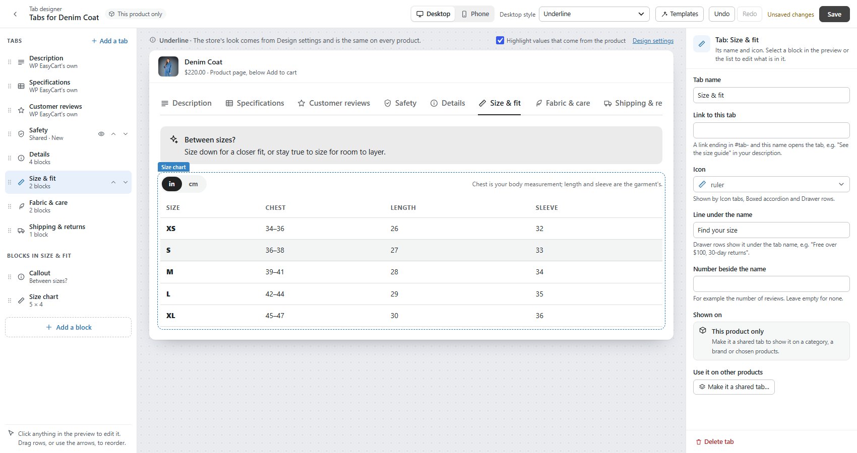Image resolution: width=857 pixels, height=453 pixels.
Task: Click the '39–41' chest cell
Action: [275, 272]
